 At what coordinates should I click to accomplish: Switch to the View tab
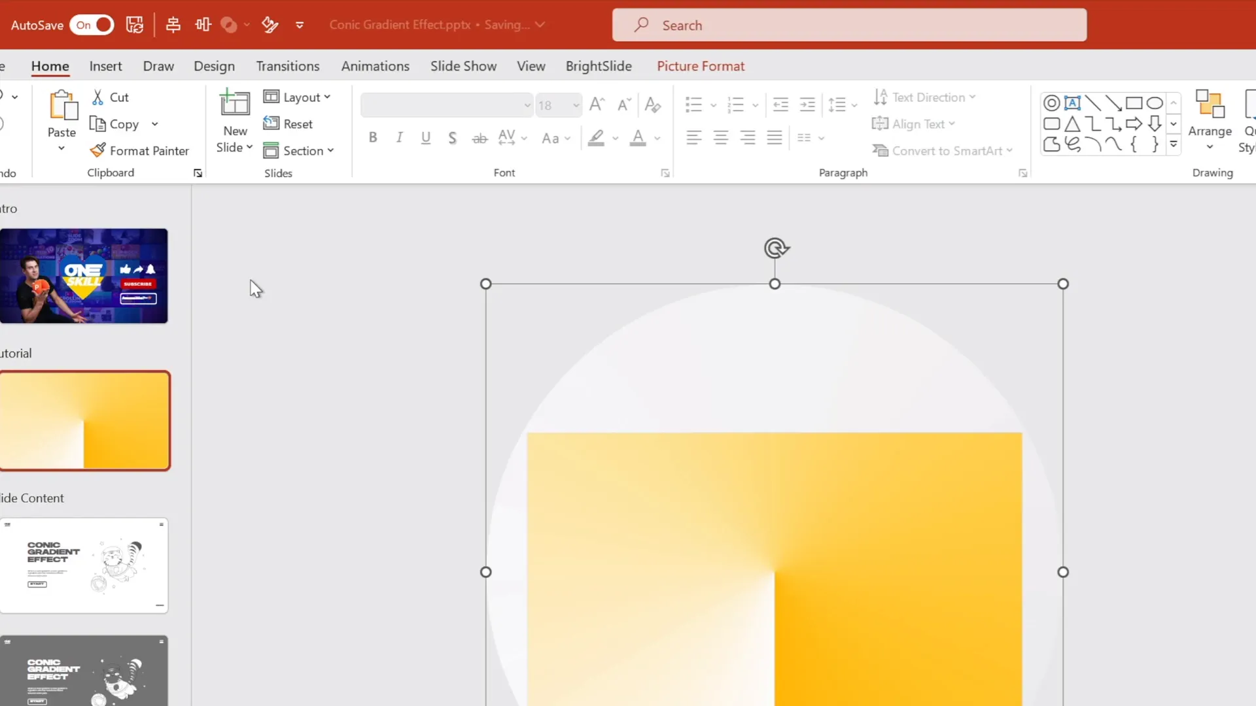531,66
